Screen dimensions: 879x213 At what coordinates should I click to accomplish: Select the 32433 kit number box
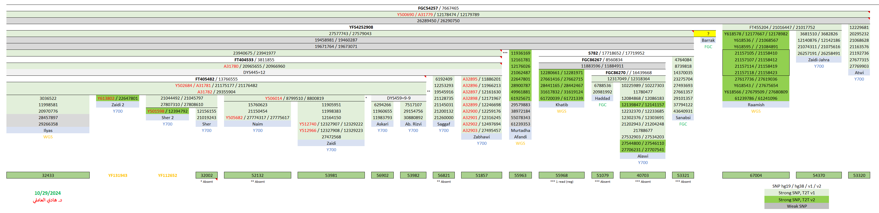tap(48, 176)
